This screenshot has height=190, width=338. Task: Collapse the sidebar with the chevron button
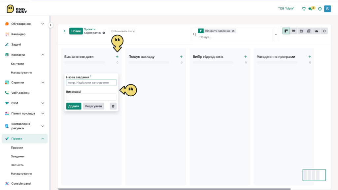(x=51, y=25)
